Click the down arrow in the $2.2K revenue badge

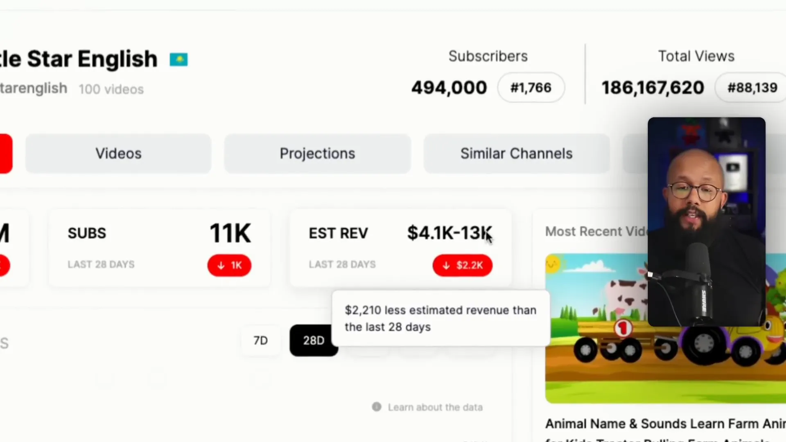pyautogui.click(x=446, y=266)
